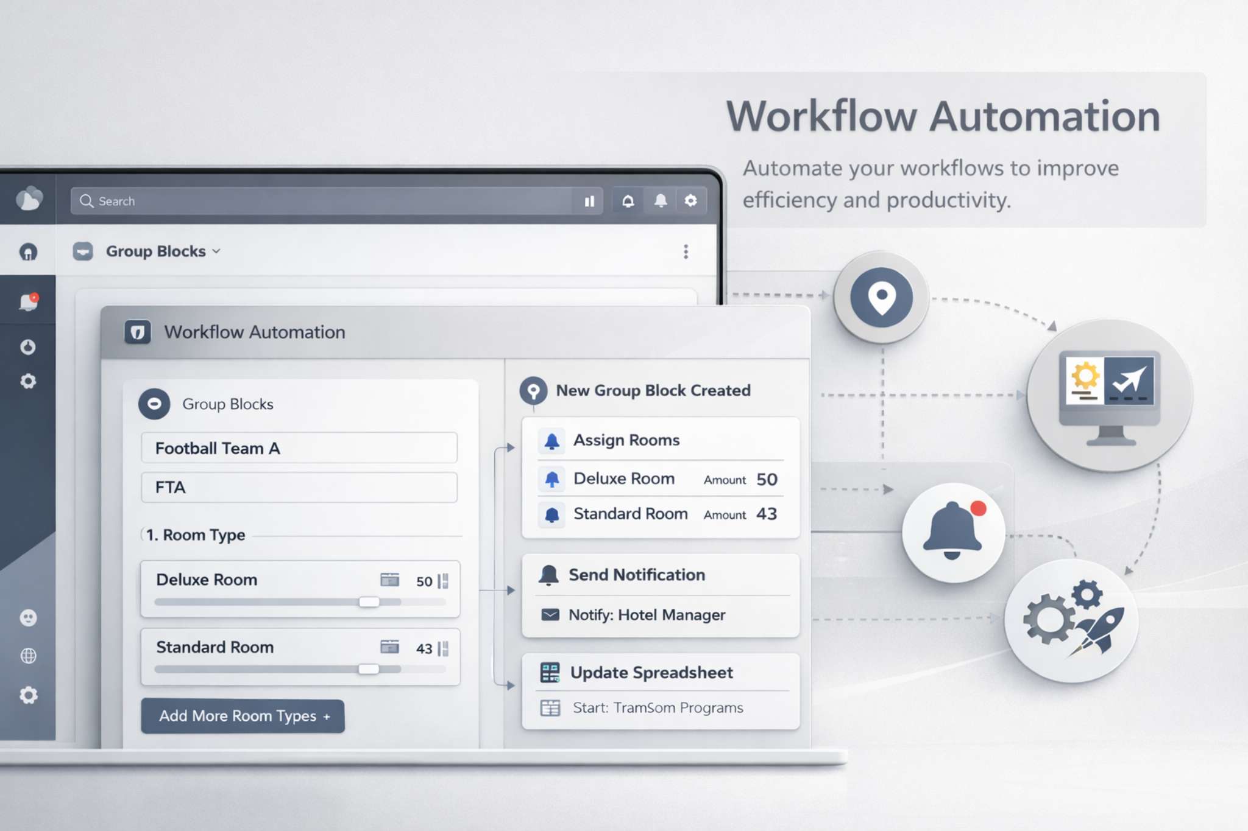The width and height of the screenshot is (1248, 831).
Task: Open the settings gear in the top toolbar
Action: 692,201
